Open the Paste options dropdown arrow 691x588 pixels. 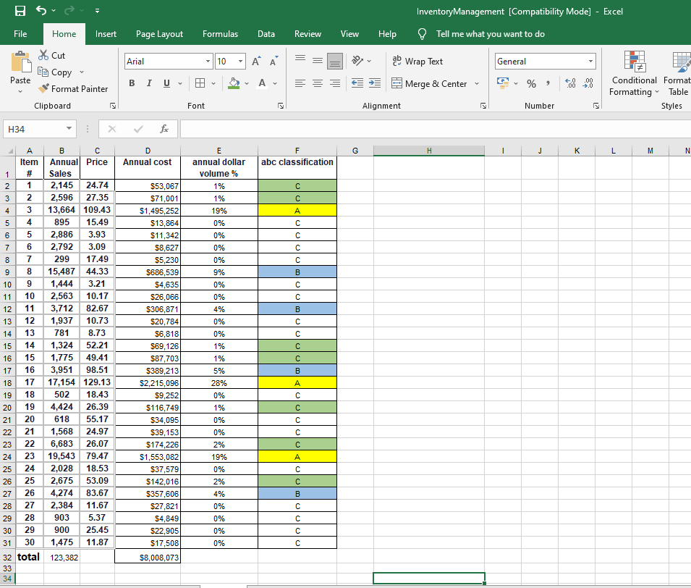point(20,91)
